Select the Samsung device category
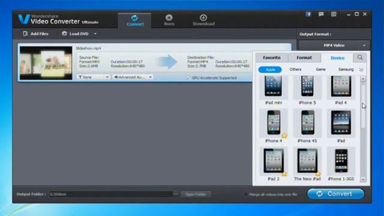 346,70
